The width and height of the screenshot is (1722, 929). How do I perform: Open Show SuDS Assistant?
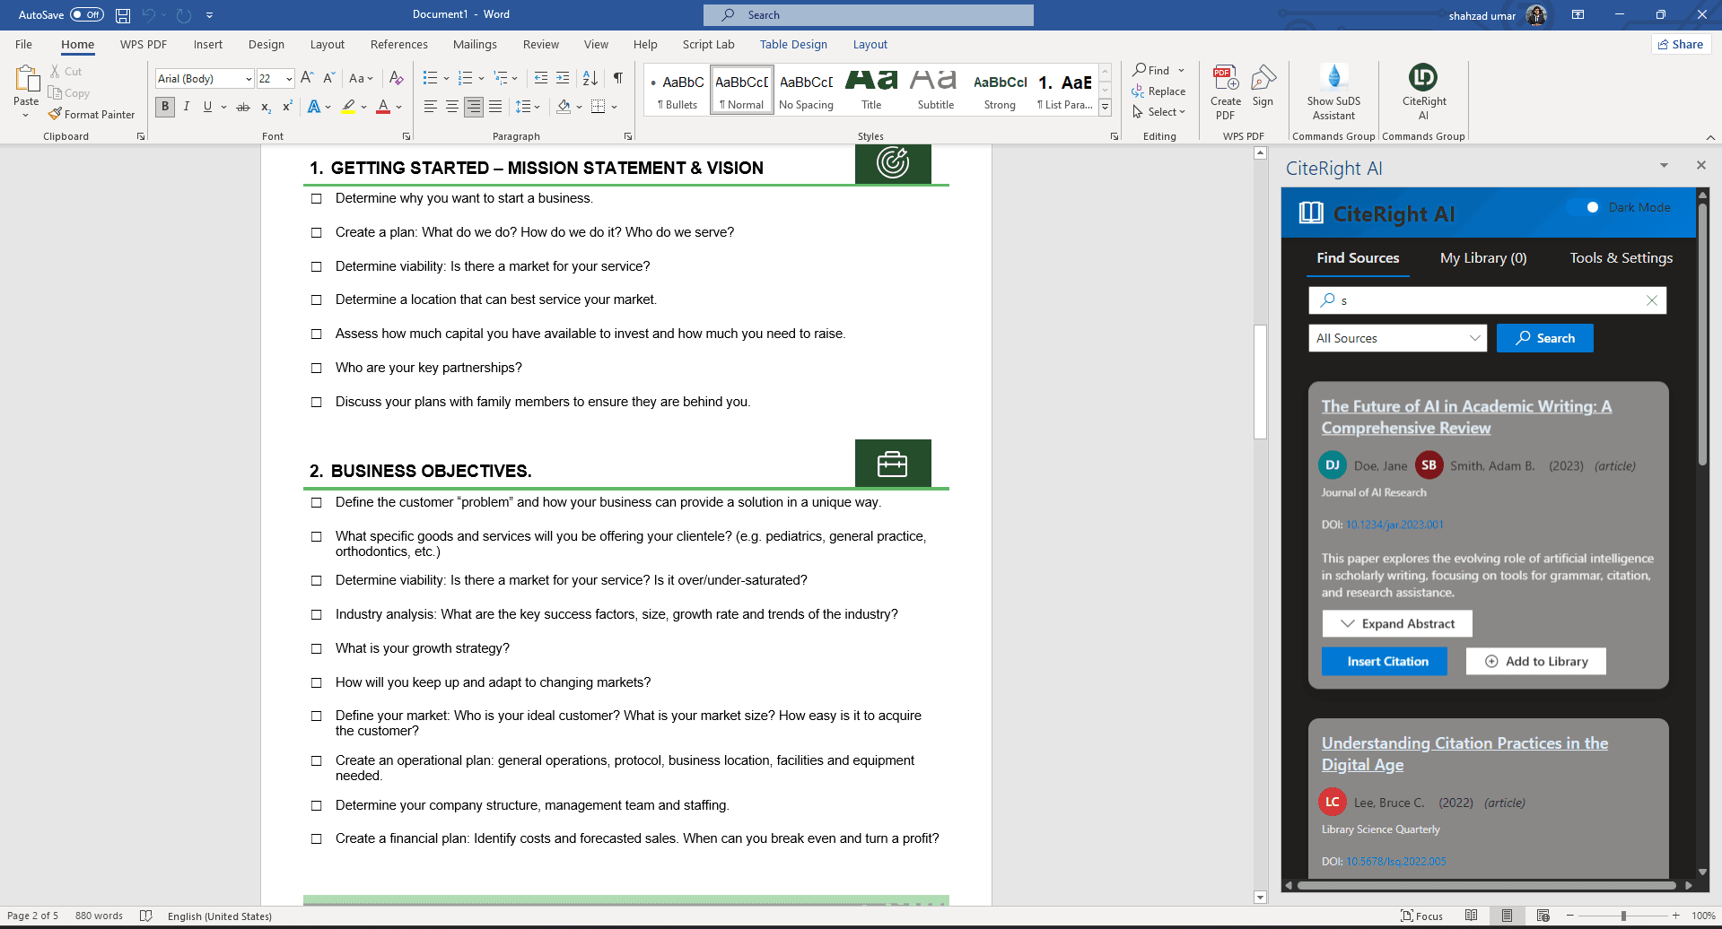(x=1333, y=91)
